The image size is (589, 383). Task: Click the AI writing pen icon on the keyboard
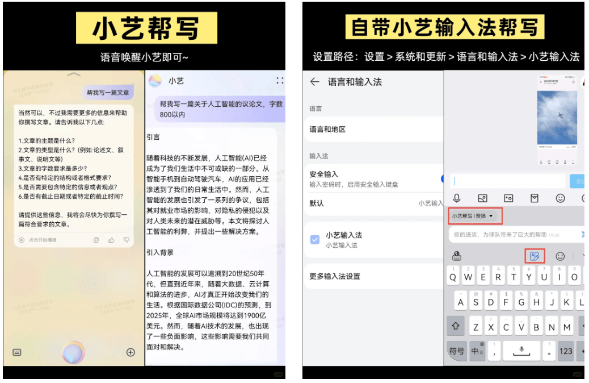535,257
